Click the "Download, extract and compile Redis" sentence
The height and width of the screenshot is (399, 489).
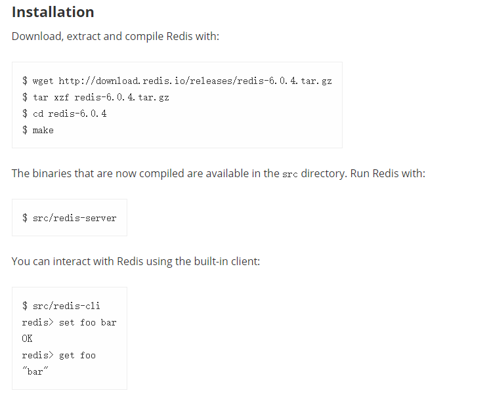tap(115, 36)
